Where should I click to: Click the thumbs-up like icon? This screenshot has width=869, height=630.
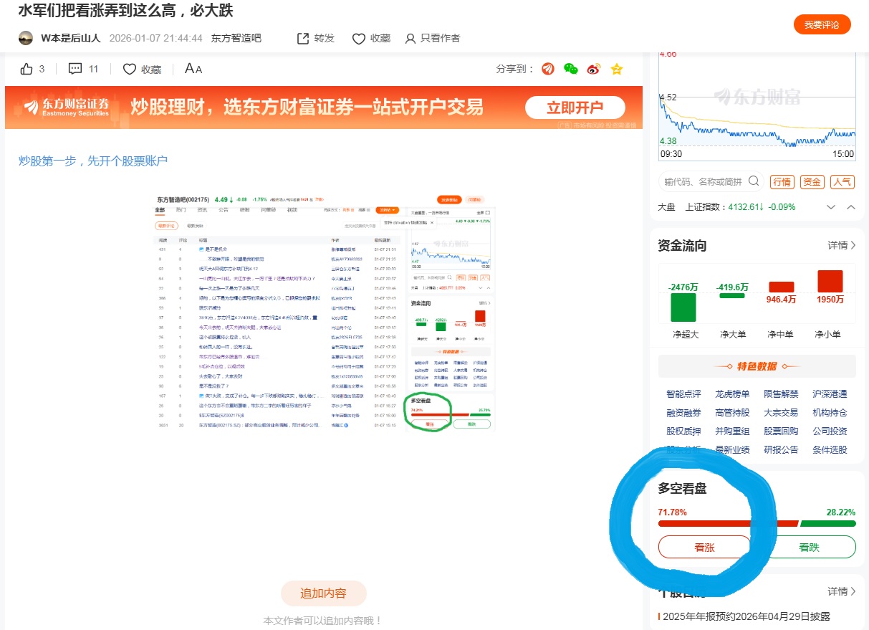pyautogui.click(x=27, y=69)
